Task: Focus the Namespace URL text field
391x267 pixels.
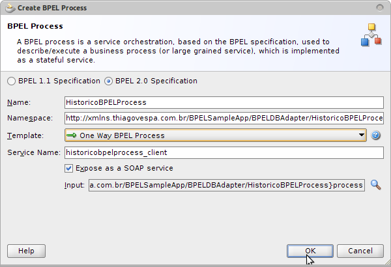Action: point(224,118)
